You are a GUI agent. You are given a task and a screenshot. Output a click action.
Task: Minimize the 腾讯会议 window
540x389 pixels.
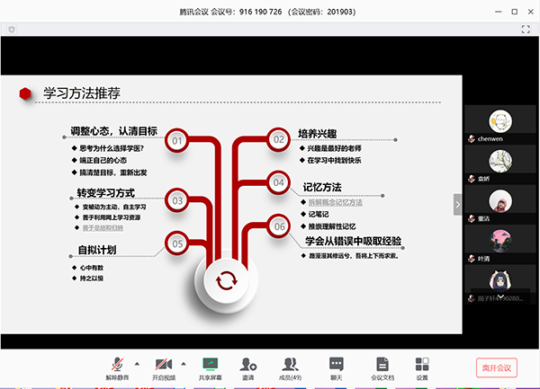click(x=498, y=12)
